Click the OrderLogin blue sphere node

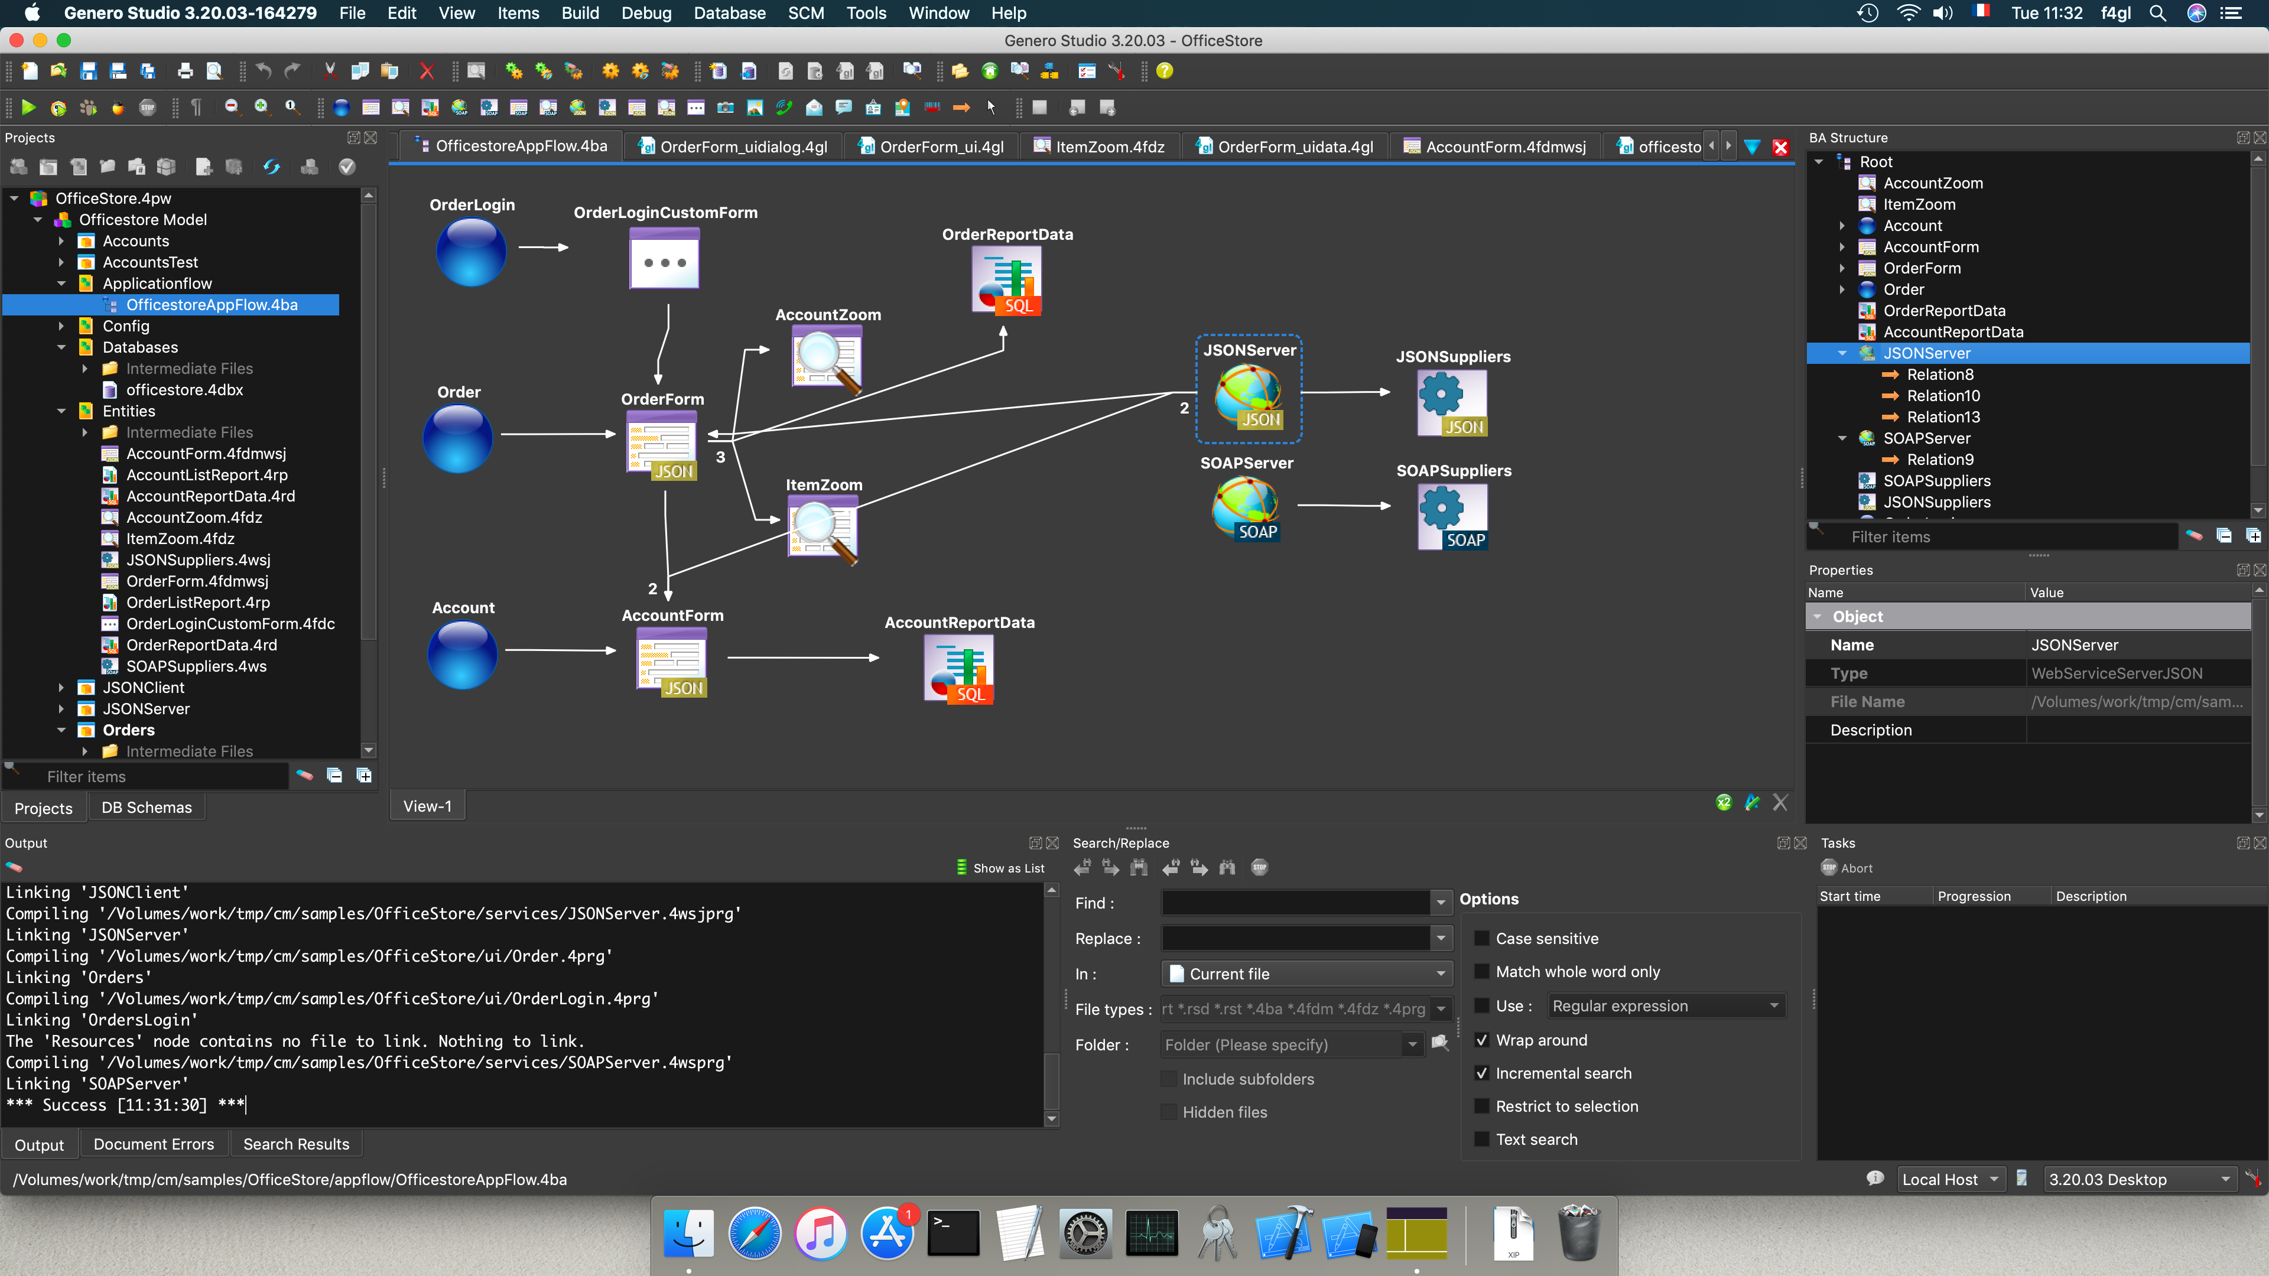click(x=472, y=252)
